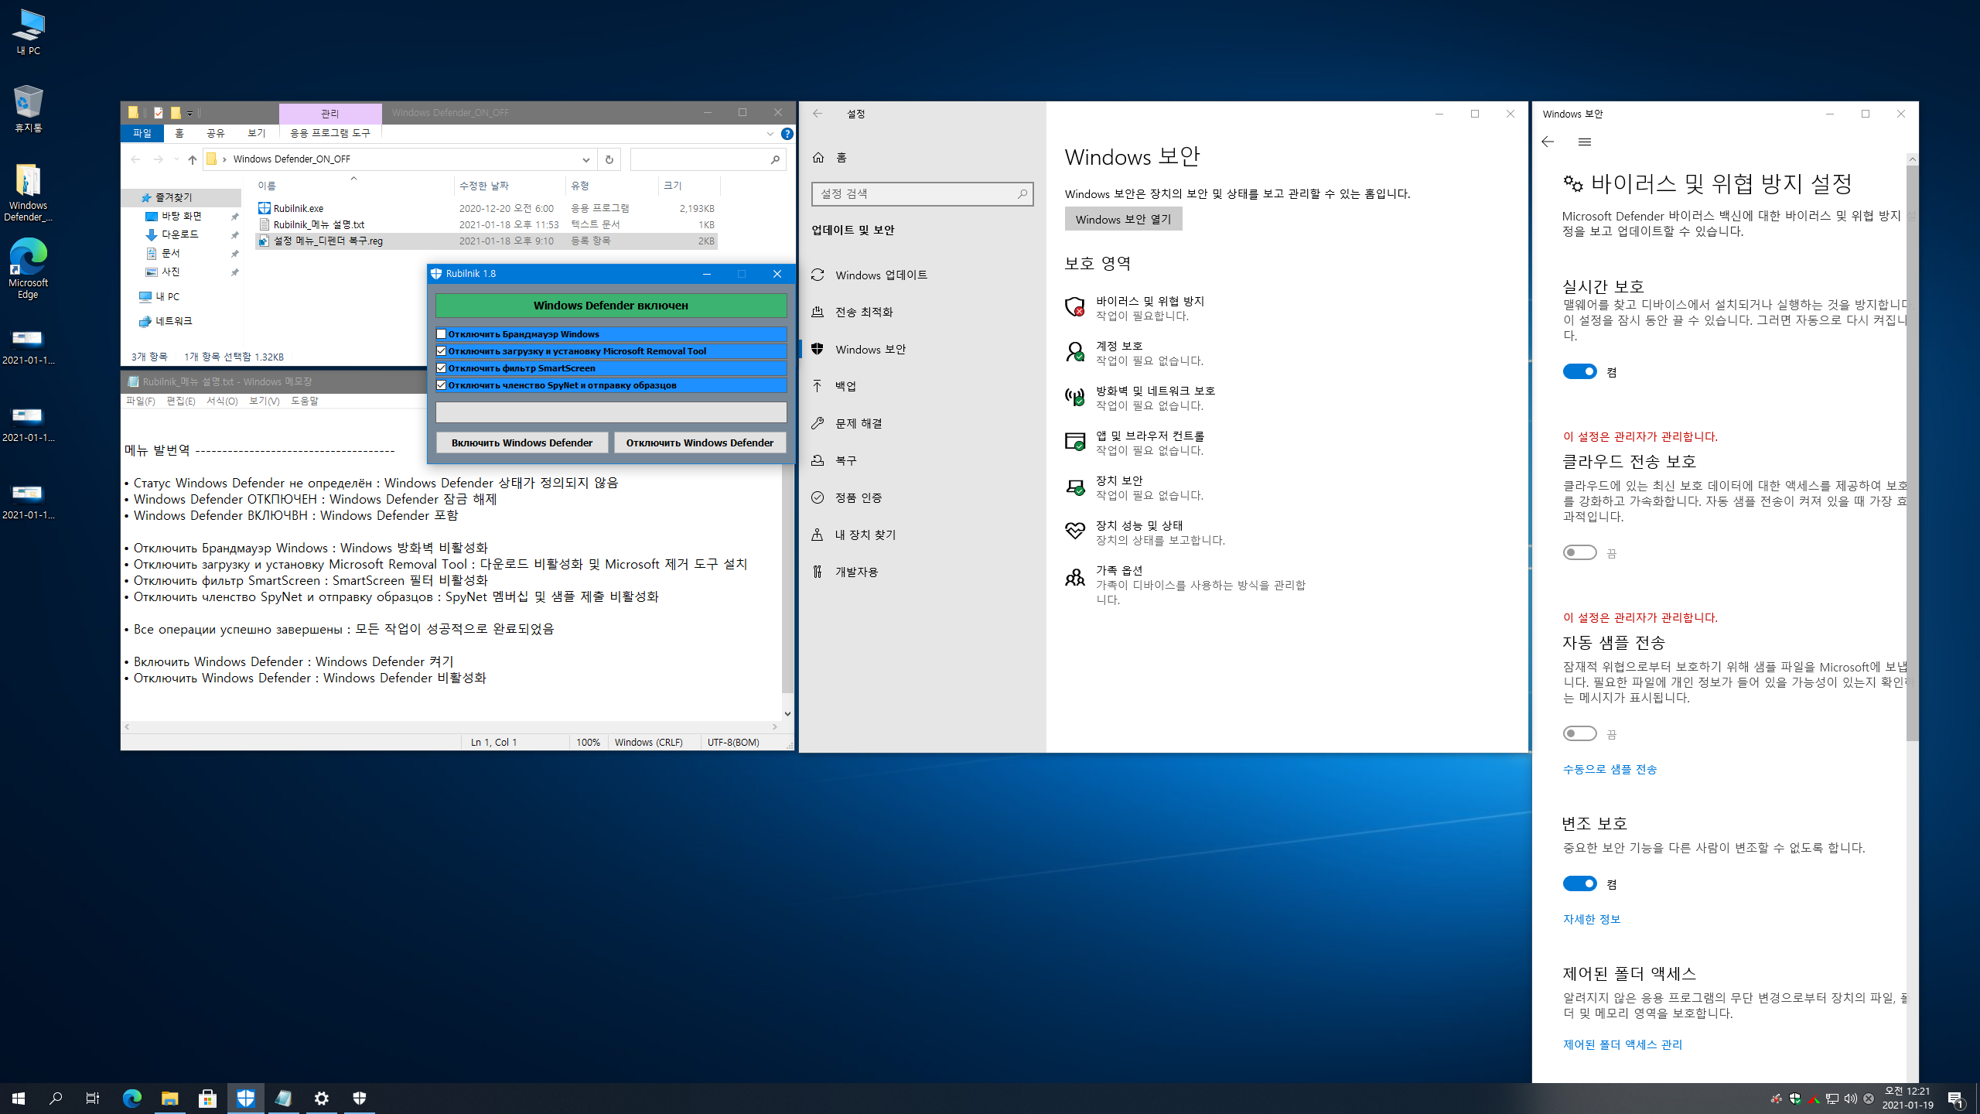Click device performance heart icon

[1074, 531]
